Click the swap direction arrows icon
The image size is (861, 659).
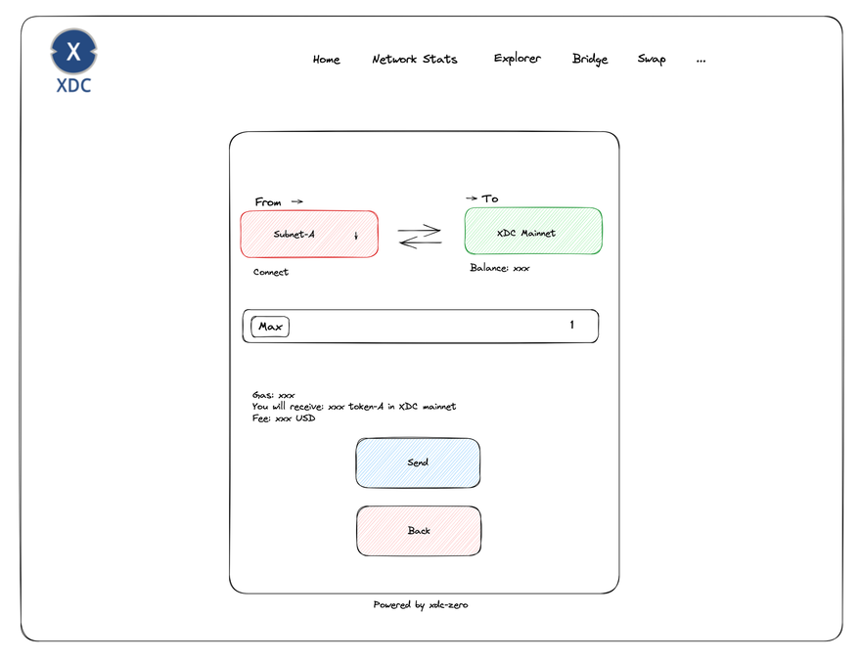pos(420,236)
